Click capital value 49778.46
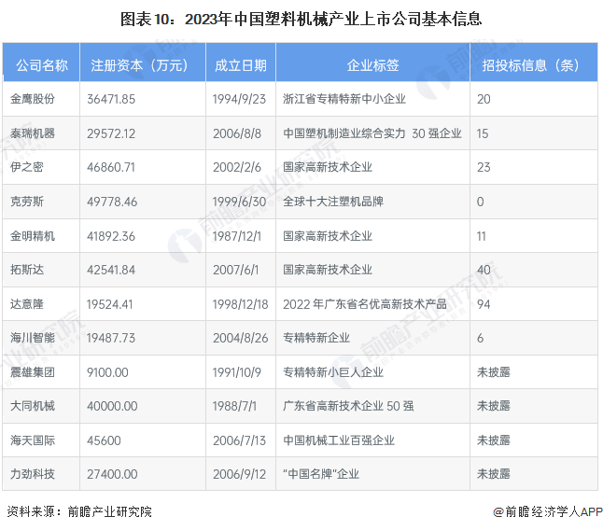The height and width of the screenshot is (531, 603). (112, 202)
